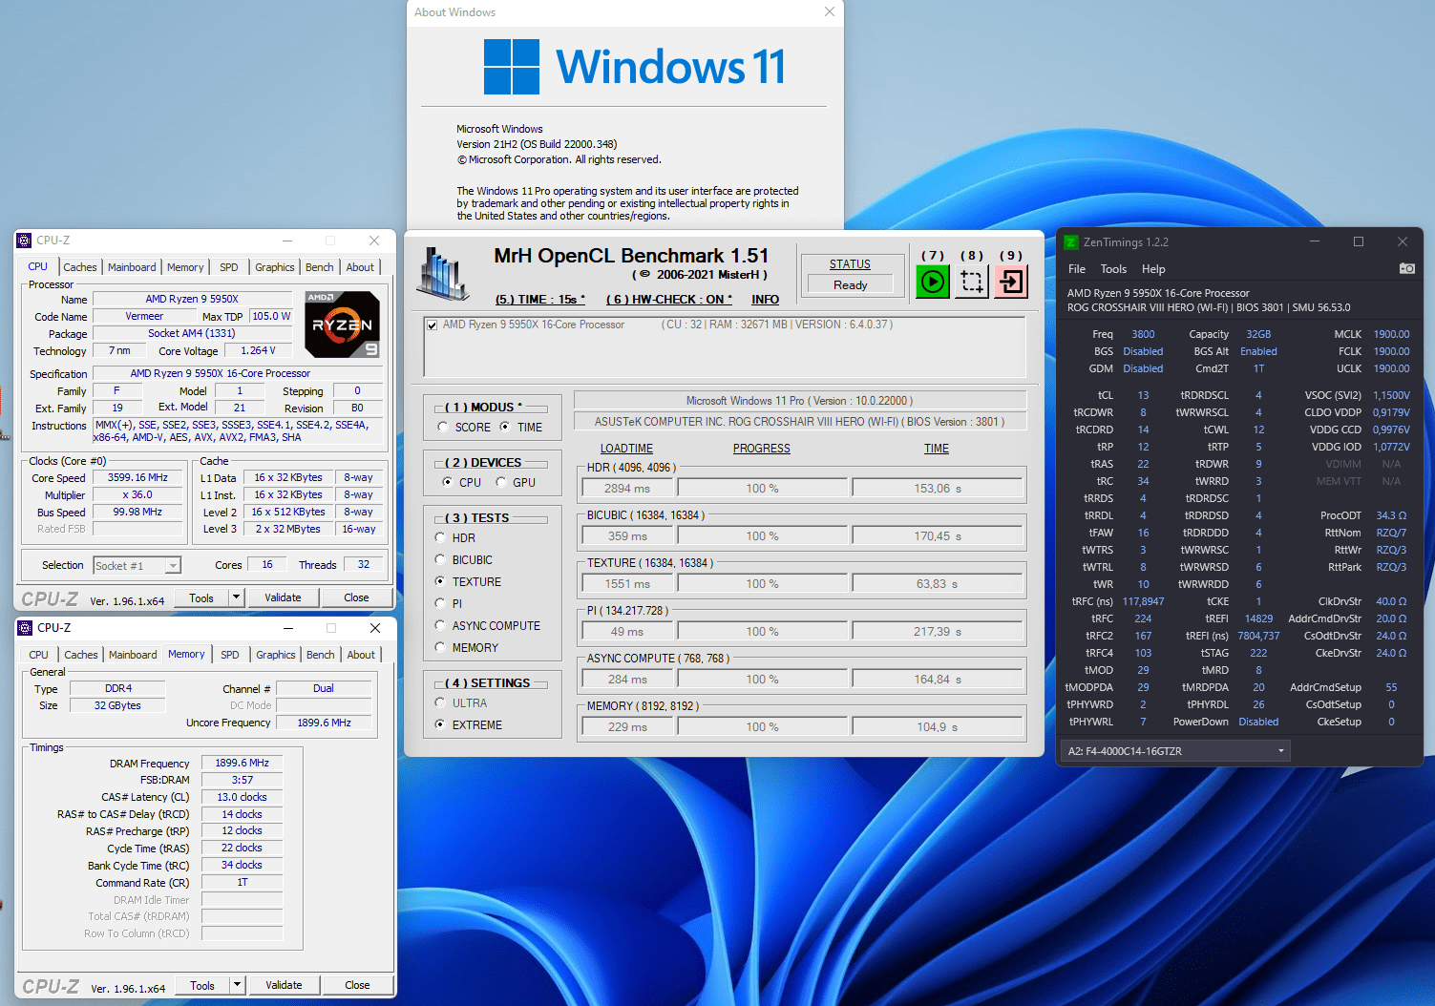Select the ULTRA settings radio button
The height and width of the screenshot is (1006, 1435).
tap(440, 702)
